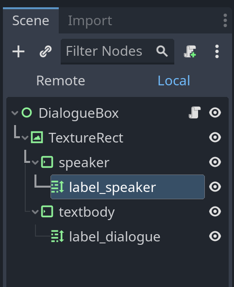This screenshot has height=287, width=234.
Task: Click the label_dialogue RichTextLabel icon
Action: 58,236
